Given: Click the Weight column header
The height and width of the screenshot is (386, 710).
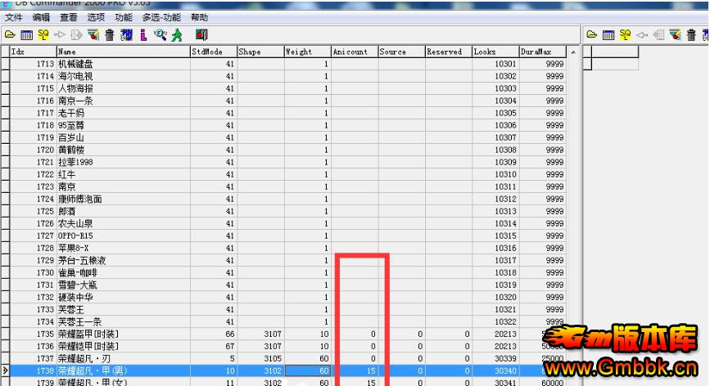Looking at the screenshot, I should (x=308, y=52).
